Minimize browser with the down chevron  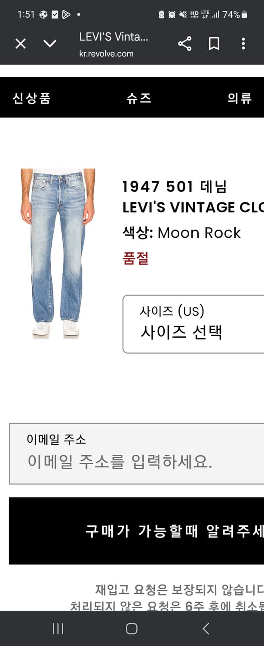pos(50,43)
